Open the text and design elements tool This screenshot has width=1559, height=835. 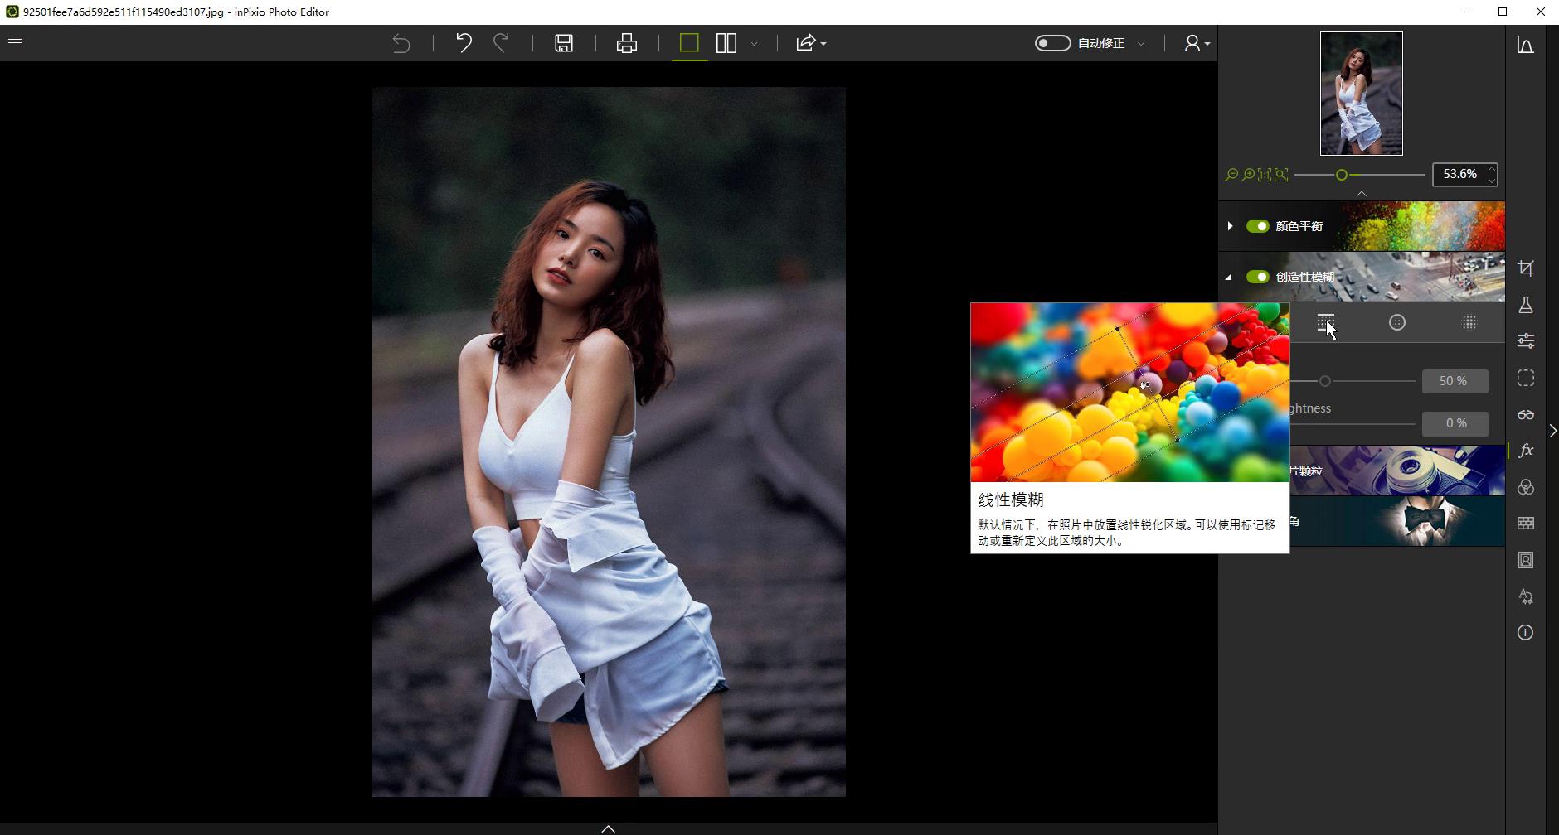[x=1526, y=596]
